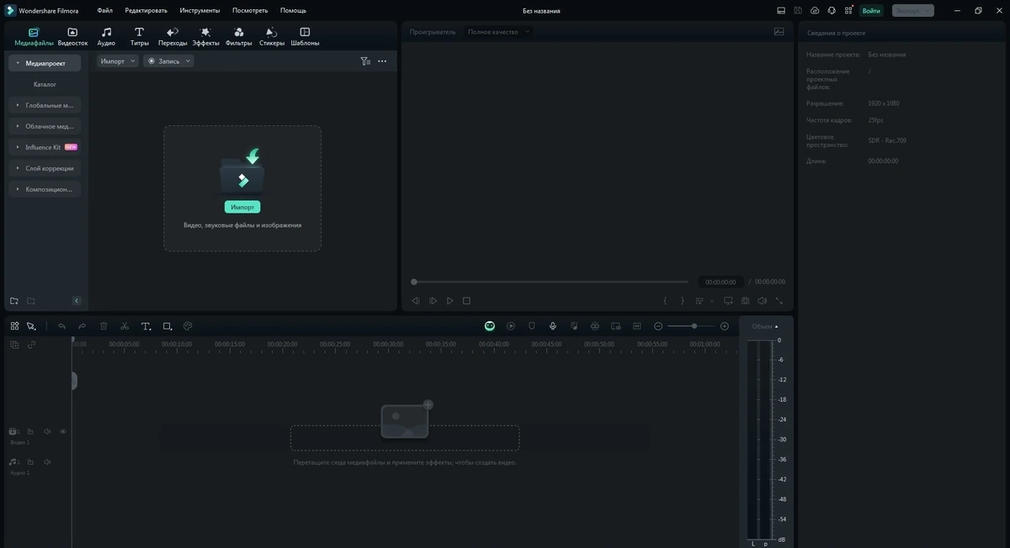
Task: Open the Import dropdown in media panel
Action: [118, 61]
